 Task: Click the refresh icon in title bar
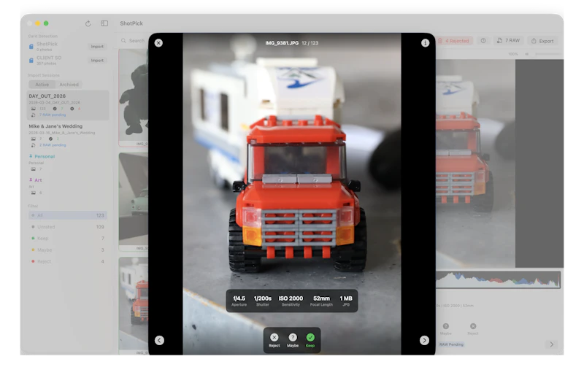[88, 23]
